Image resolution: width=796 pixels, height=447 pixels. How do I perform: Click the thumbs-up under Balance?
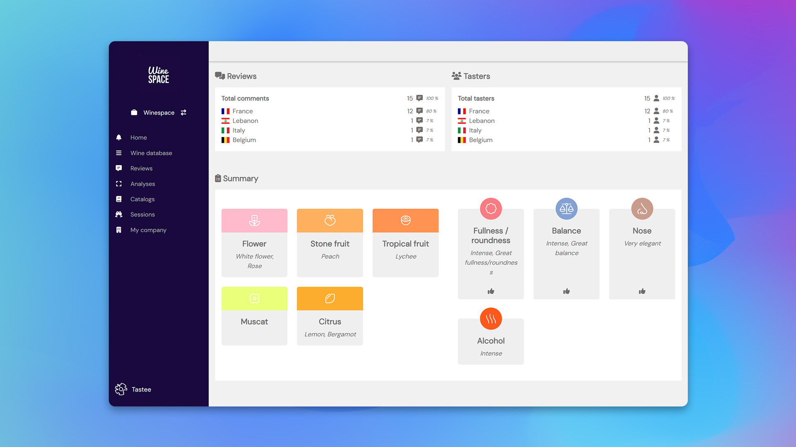coord(566,291)
